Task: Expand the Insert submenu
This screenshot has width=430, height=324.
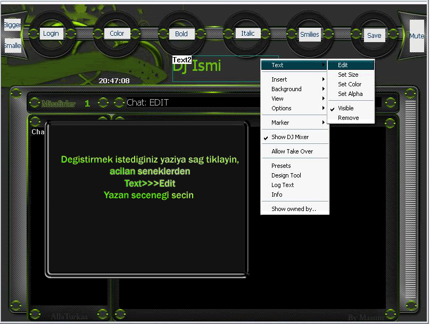Action: (279, 79)
